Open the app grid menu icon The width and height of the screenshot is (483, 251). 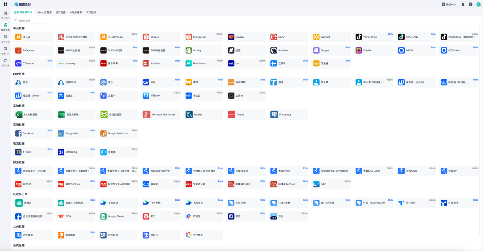tap(5, 4)
